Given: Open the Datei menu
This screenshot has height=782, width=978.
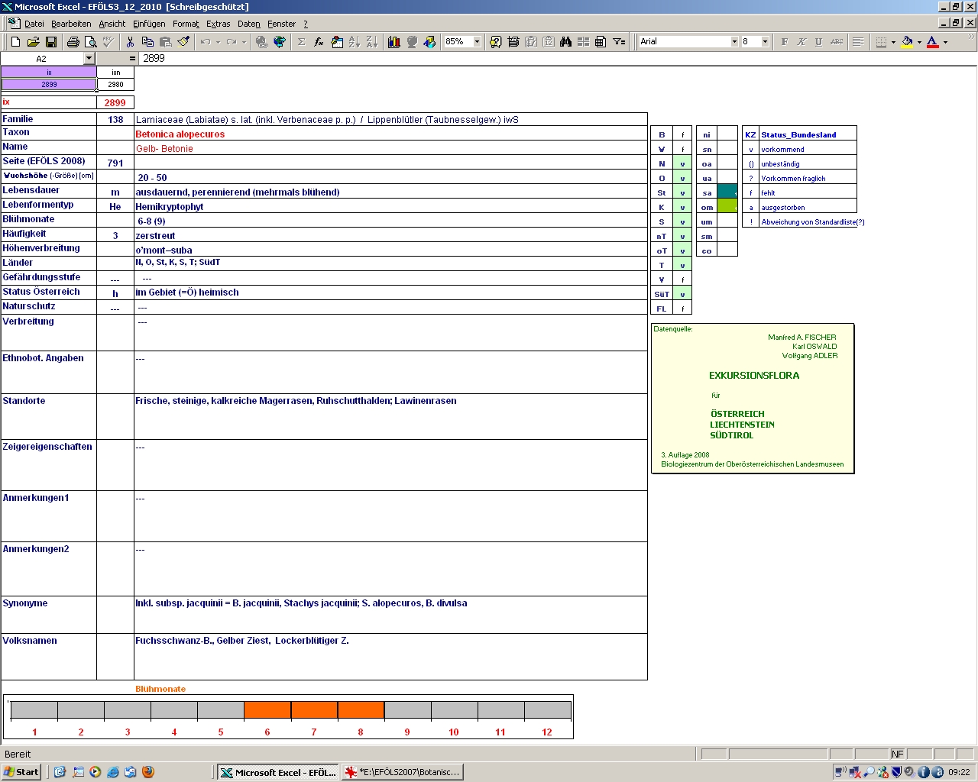Looking at the screenshot, I should point(34,24).
